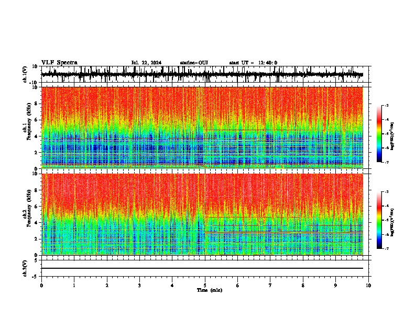Click the ch.2 'Frequency (kHz)' axis label

click(29, 208)
